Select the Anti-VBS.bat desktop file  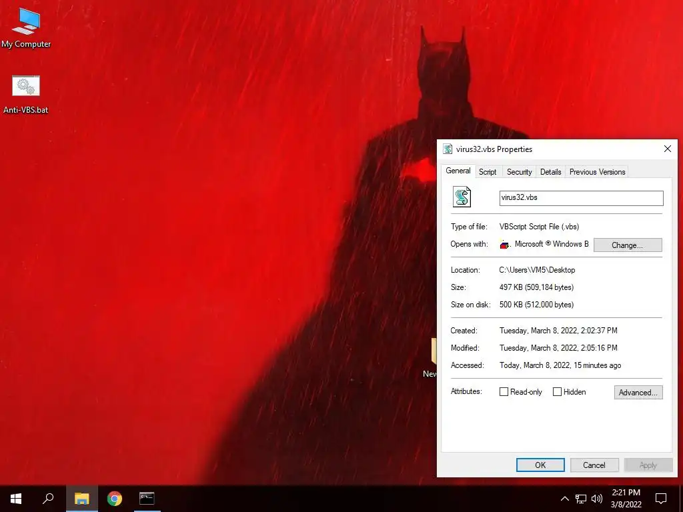(26, 95)
